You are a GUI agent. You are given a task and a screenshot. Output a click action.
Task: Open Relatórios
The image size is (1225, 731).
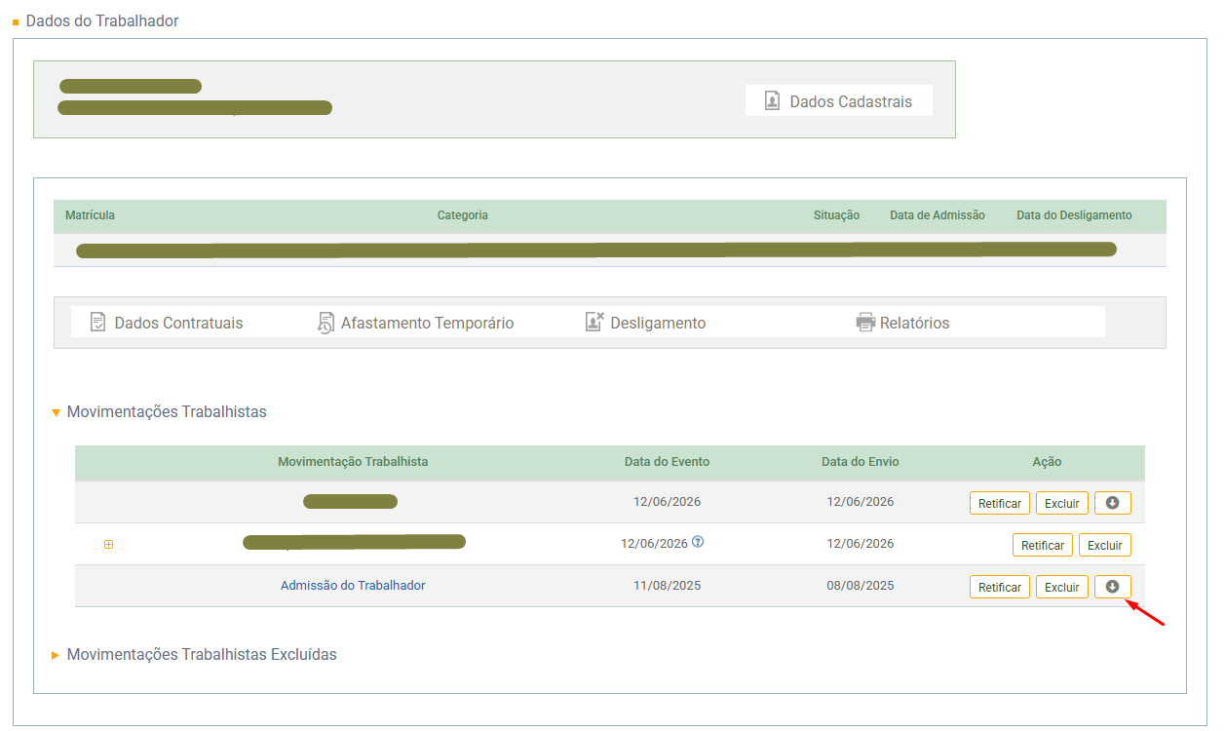click(902, 323)
